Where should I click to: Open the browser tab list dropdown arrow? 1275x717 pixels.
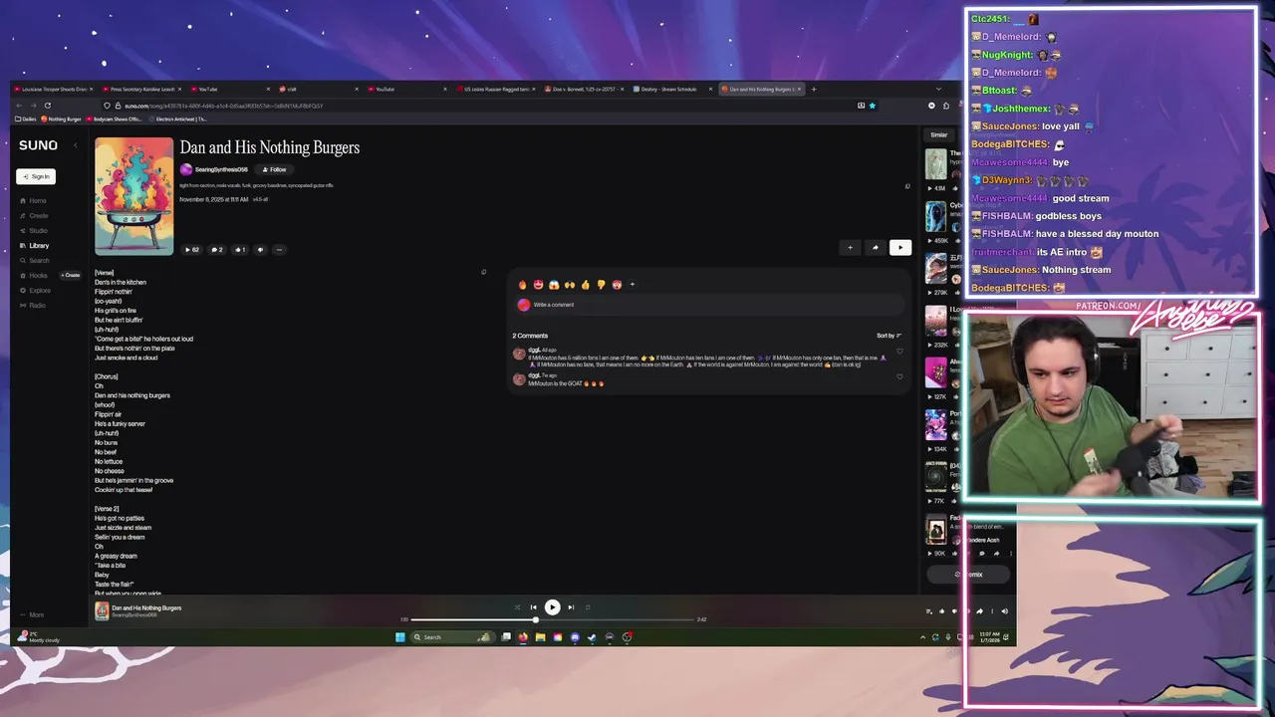click(x=938, y=89)
